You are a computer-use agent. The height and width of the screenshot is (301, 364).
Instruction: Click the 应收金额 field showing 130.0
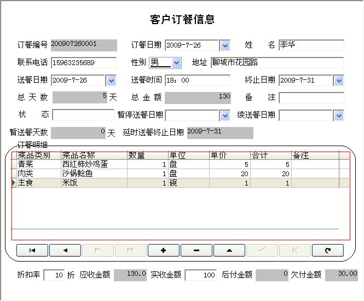[130, 275]
